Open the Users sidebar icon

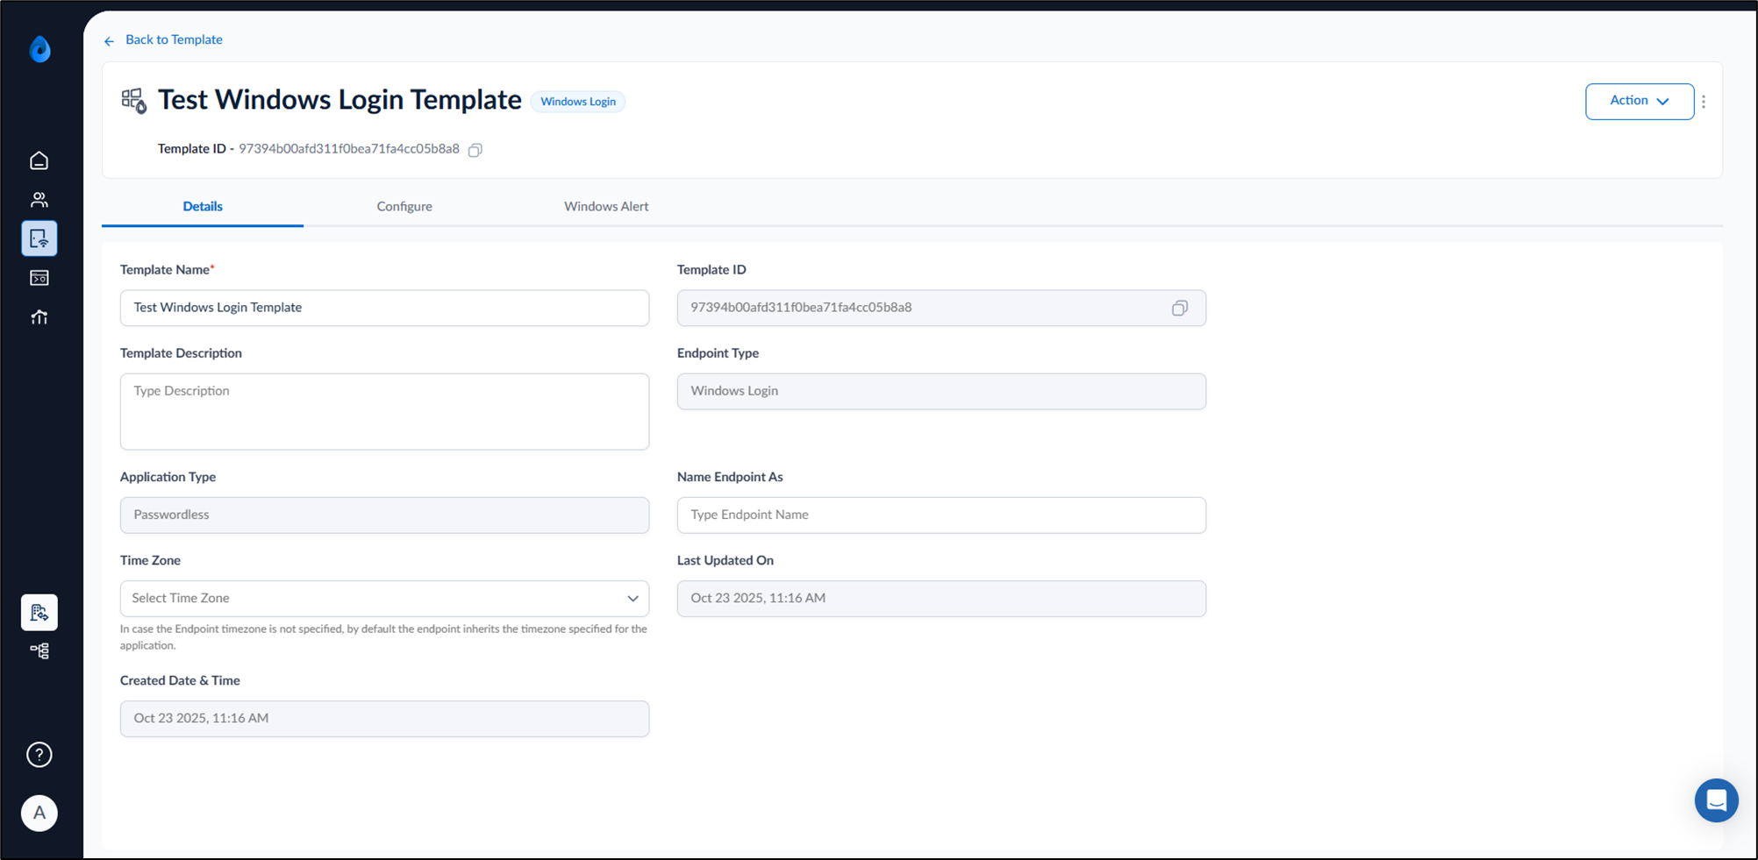[x=39, y=200]
